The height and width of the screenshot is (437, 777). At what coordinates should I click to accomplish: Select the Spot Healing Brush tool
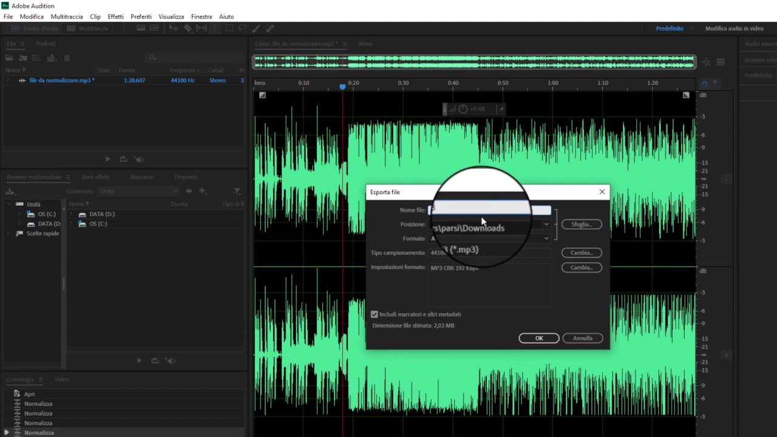[270, 29]
